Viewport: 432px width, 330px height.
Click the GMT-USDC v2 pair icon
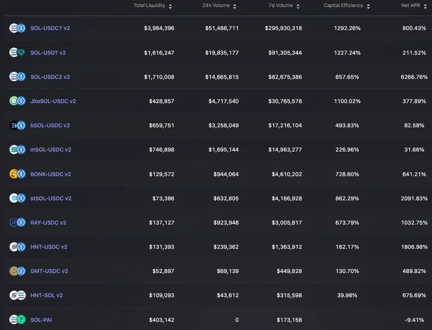click(17, 271)
